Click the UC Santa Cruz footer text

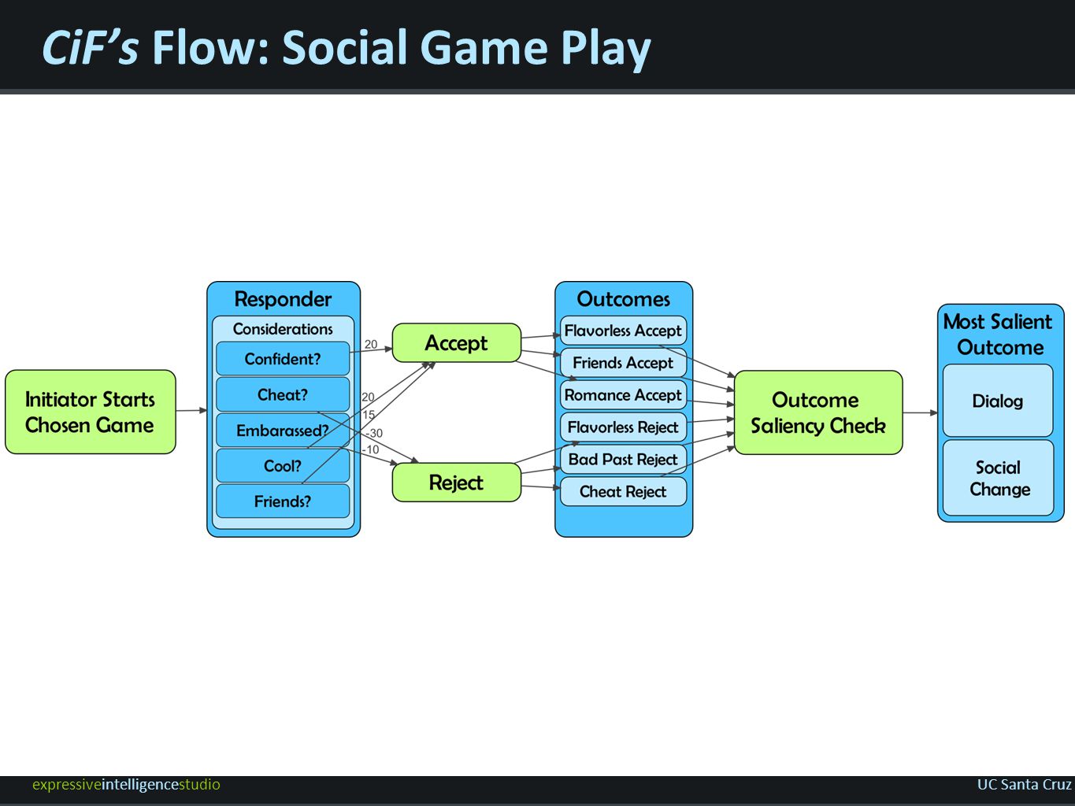(1024, 785)
